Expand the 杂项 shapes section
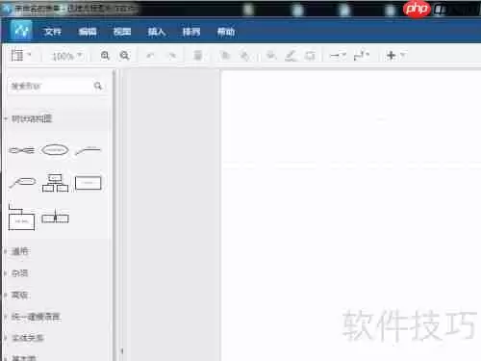Screen dimensions: 481x361 coord(20,273)
